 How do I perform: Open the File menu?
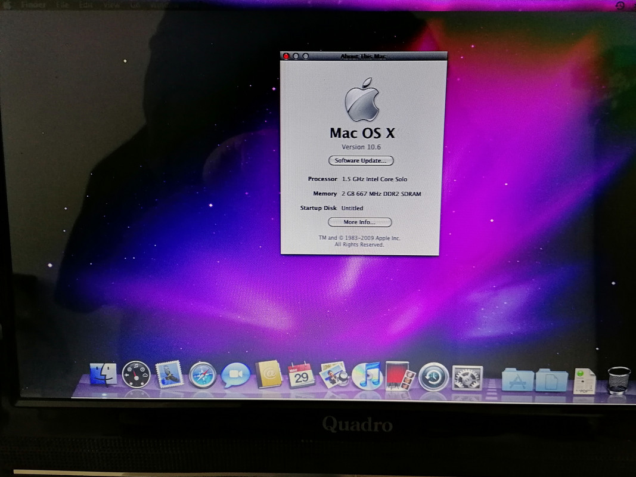(62, 5)
